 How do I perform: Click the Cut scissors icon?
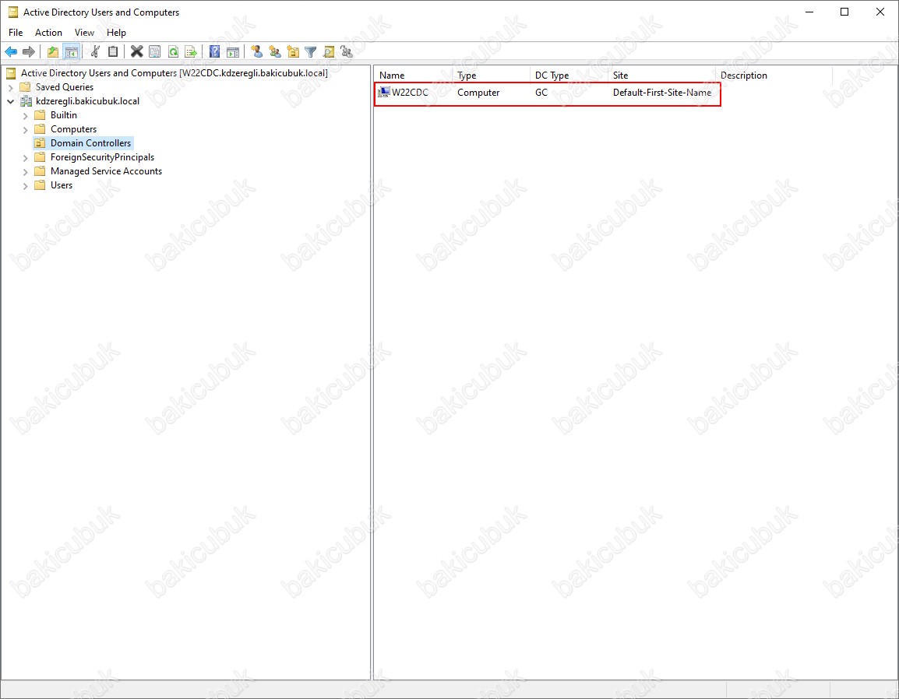click(95, 52)
